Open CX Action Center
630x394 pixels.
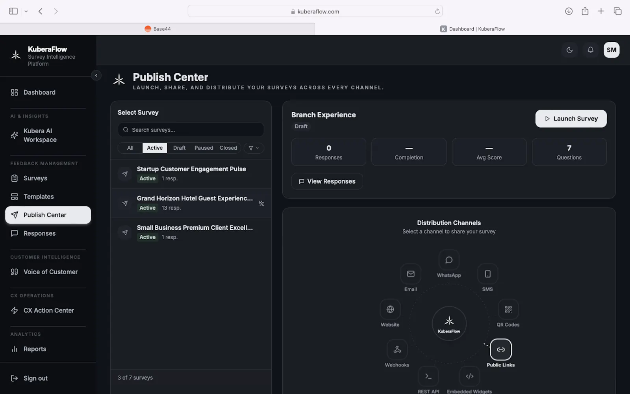pos(48,310)
